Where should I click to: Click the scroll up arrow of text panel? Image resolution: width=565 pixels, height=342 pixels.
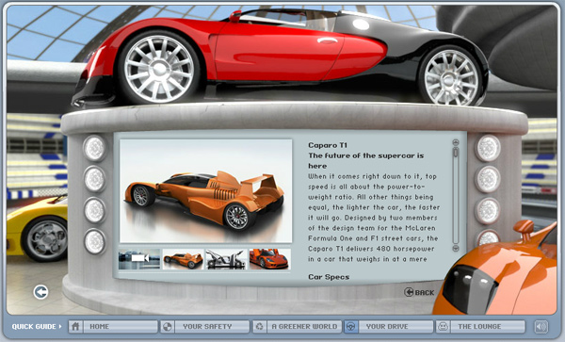[456, 142]
